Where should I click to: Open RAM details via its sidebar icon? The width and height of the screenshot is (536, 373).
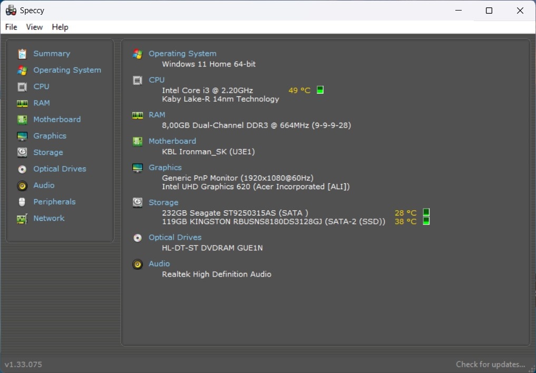22,103
